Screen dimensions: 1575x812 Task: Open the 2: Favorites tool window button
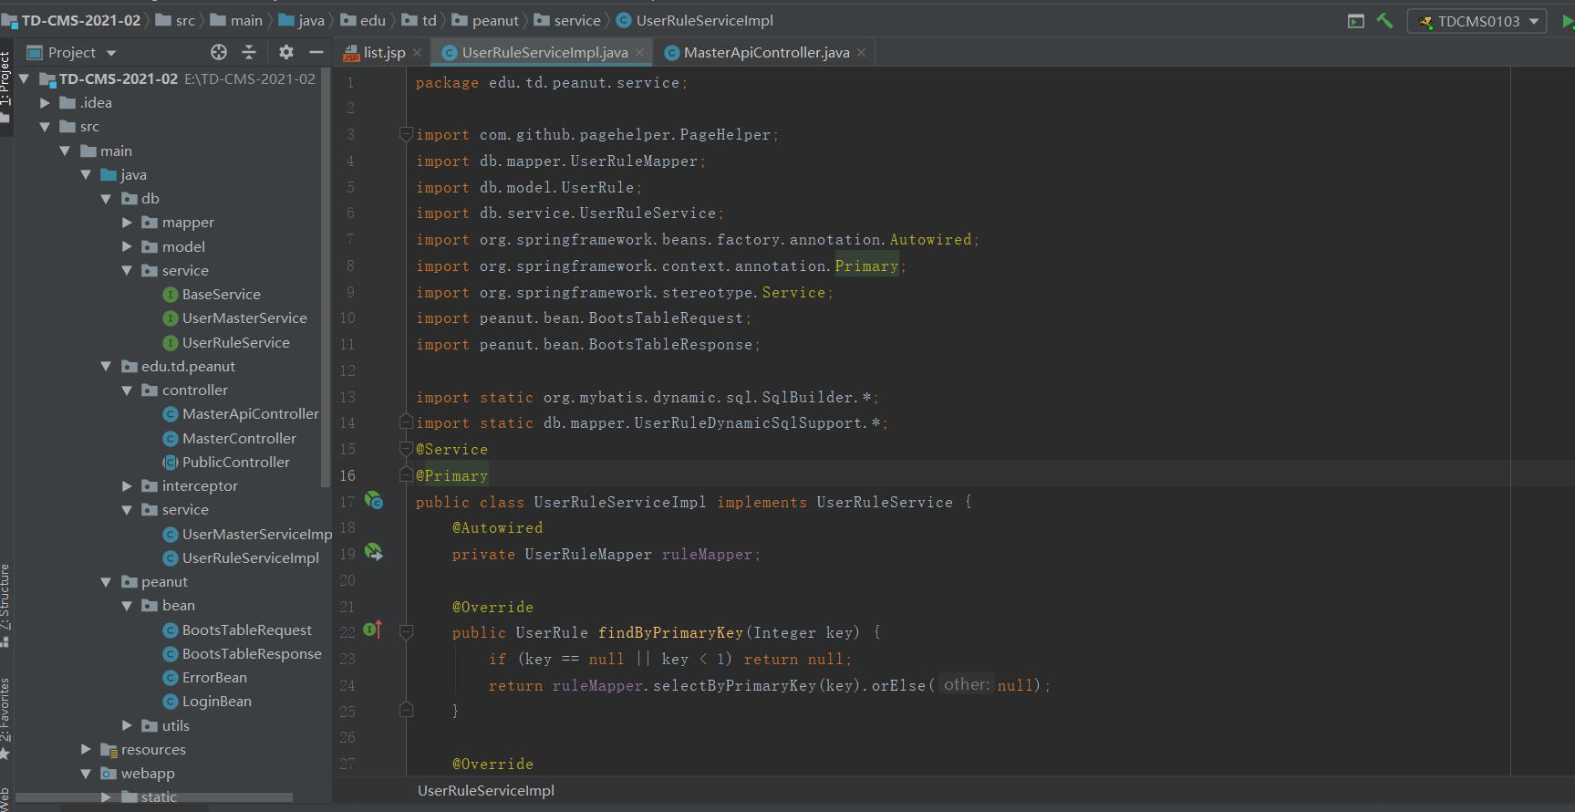tap(6, 719)
